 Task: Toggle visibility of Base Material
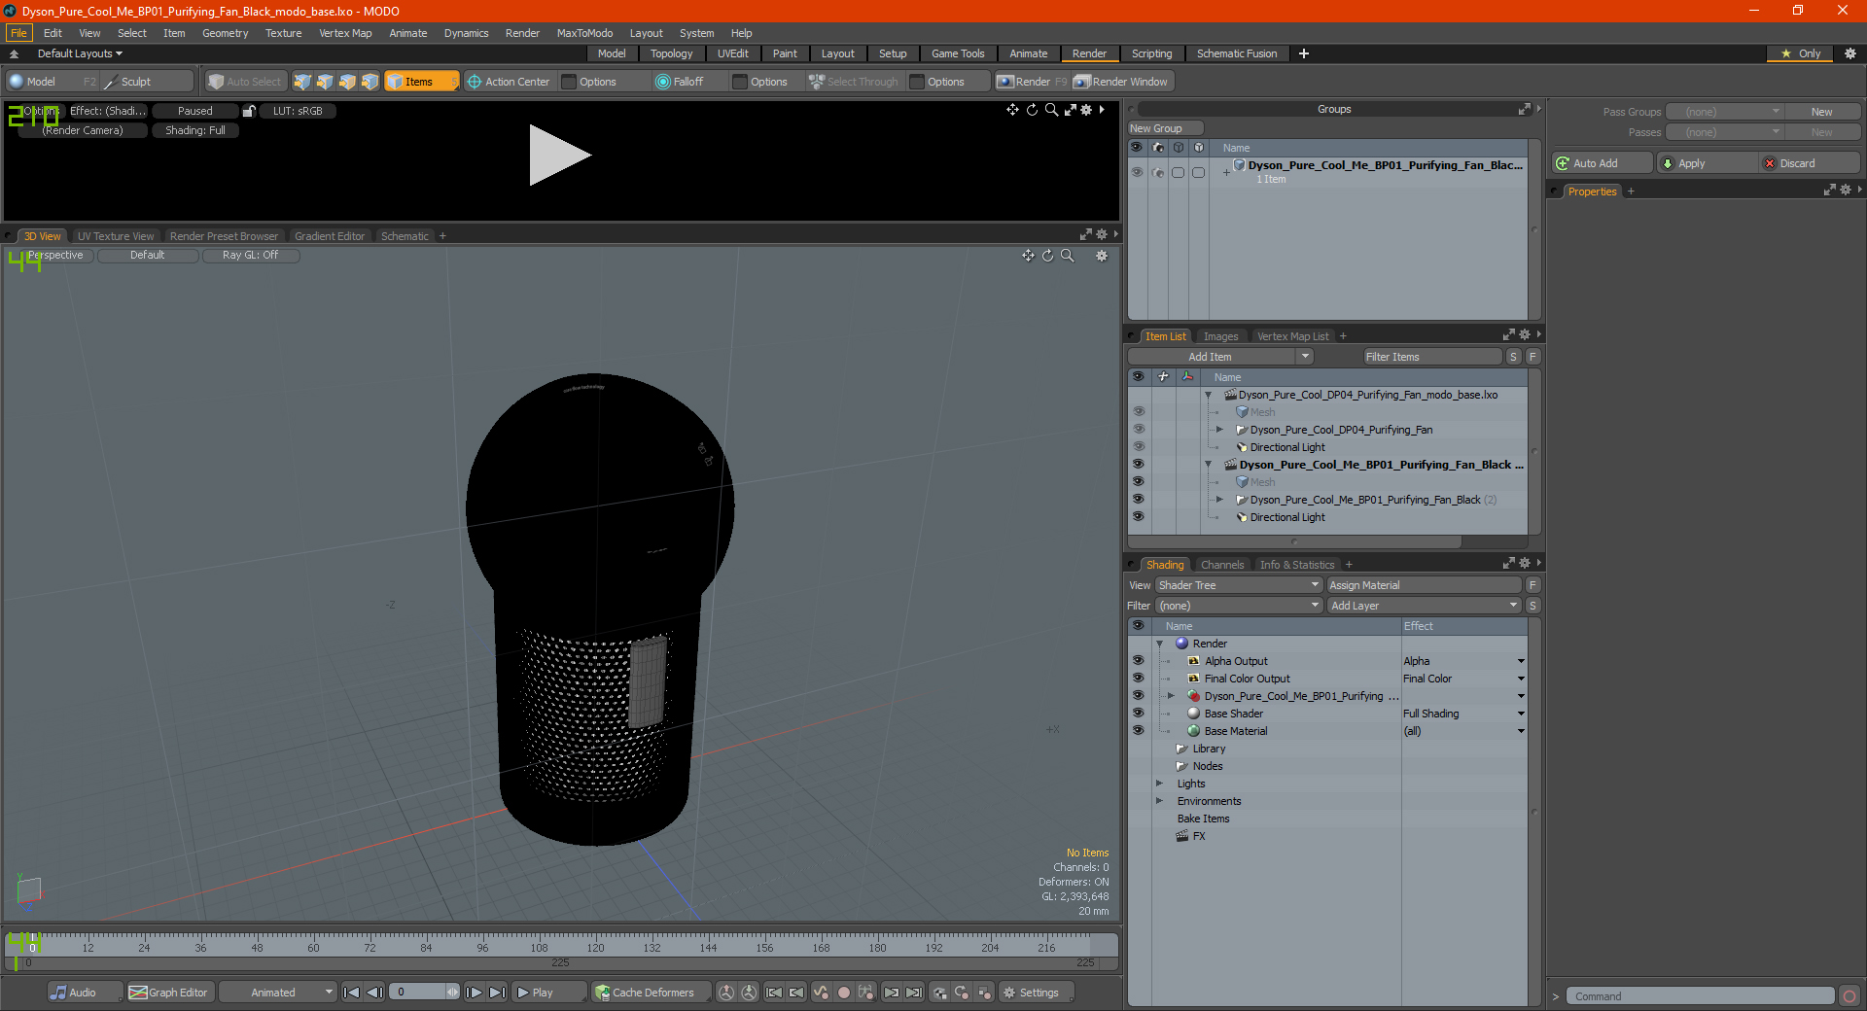(1138, 731)
